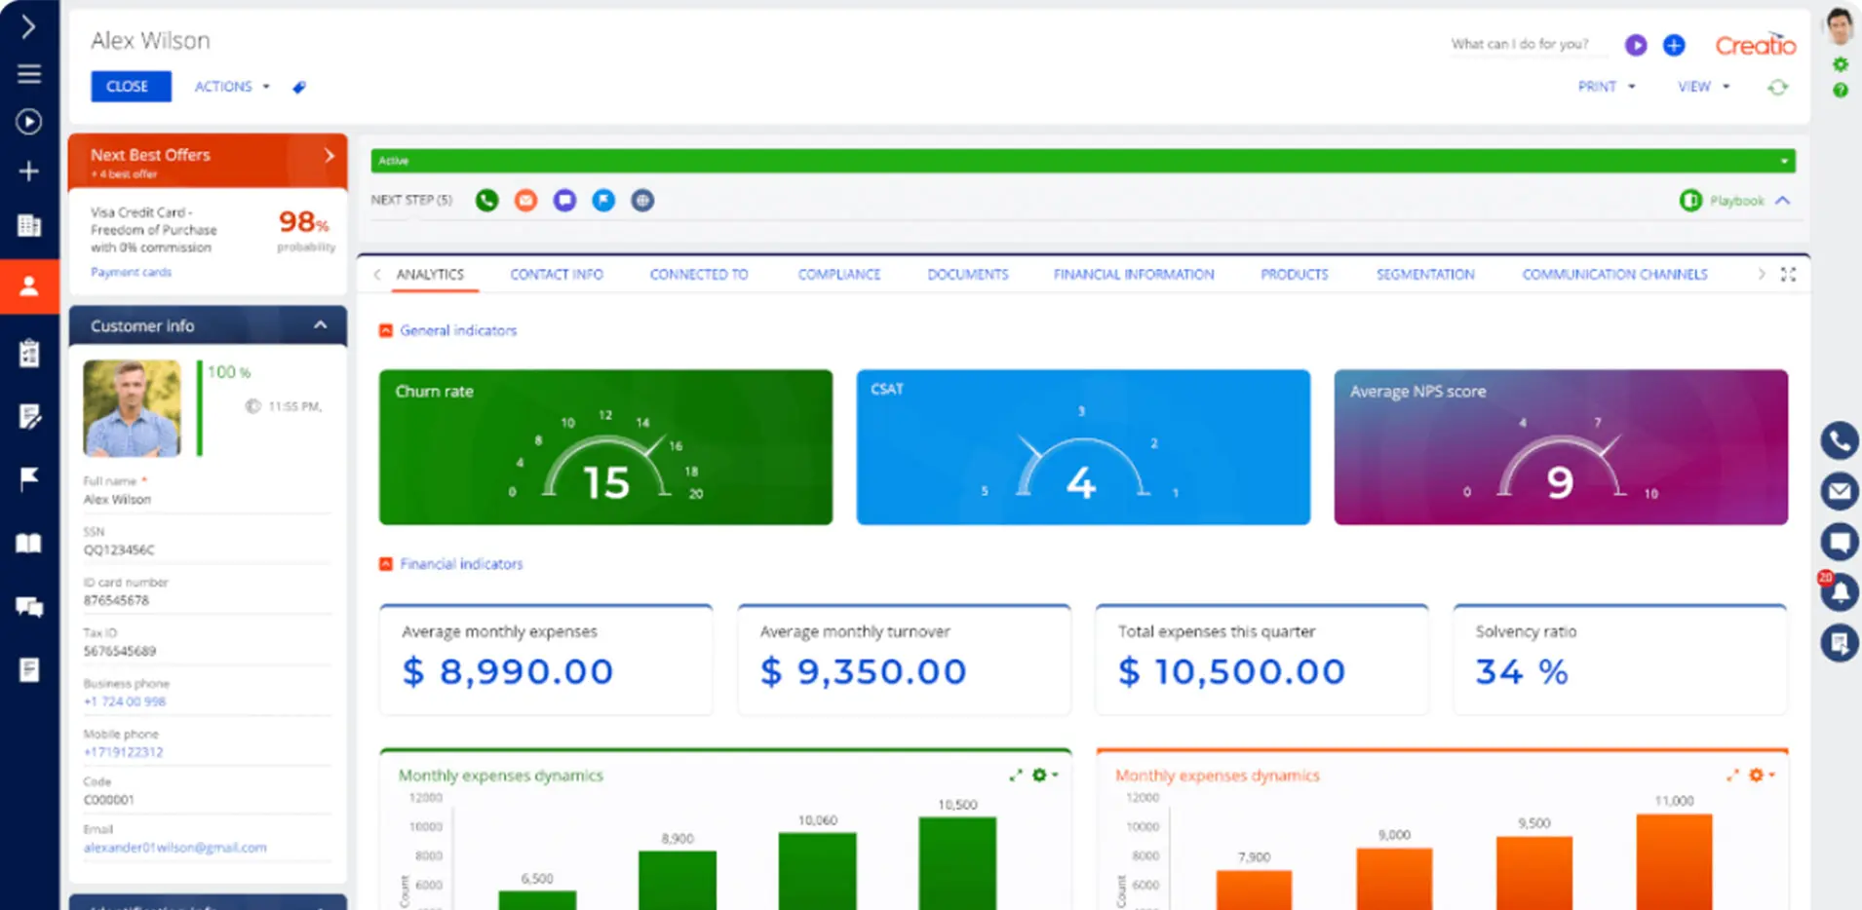The width and height of the screenshot is (1862, 910).
Task: Collapse the General indicators section
Action: (386, 331)
